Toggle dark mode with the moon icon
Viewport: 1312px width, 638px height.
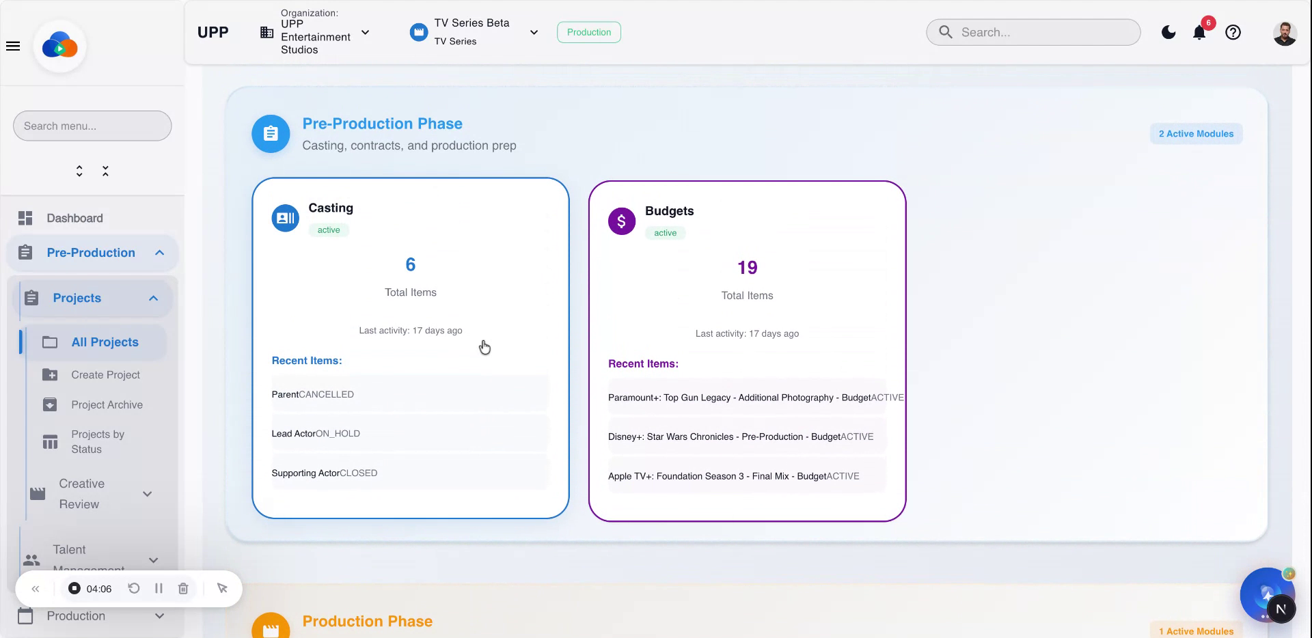point(1168,31)
